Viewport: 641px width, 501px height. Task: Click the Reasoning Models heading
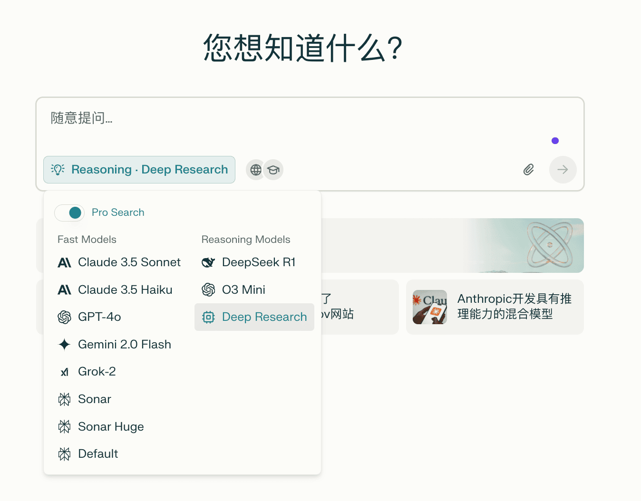pyautogui.click(x=246, y=240)
